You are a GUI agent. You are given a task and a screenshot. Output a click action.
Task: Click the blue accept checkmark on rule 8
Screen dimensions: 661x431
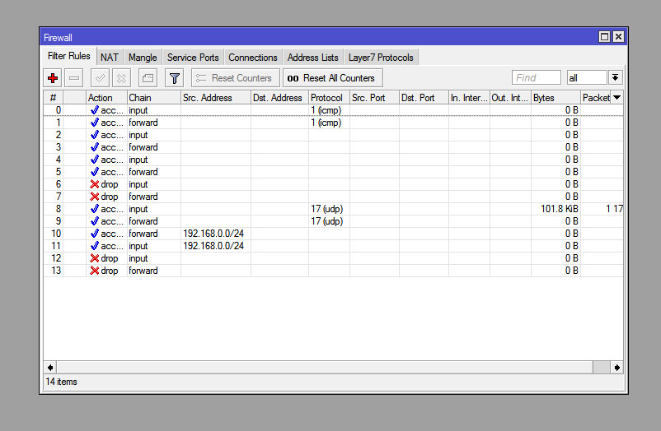tap(95, 209)
